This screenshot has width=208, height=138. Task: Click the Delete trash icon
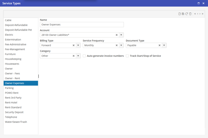(x=190, y=14)
